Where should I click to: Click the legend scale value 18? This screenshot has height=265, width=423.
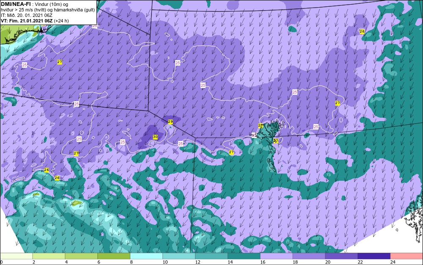tap(295, 262)
